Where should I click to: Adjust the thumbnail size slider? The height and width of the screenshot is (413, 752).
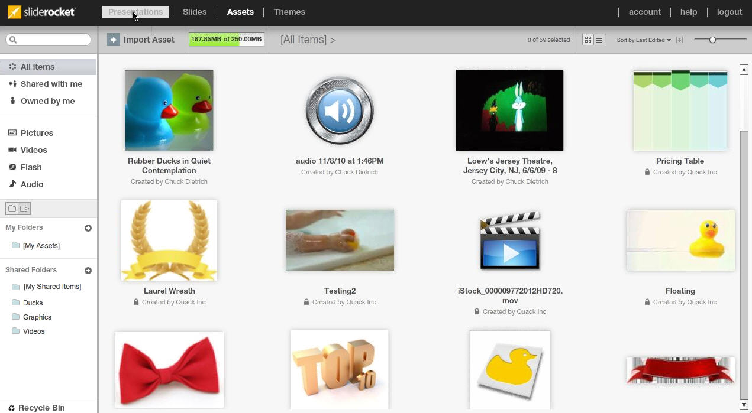pyautogui.click(x=712, y=40)
